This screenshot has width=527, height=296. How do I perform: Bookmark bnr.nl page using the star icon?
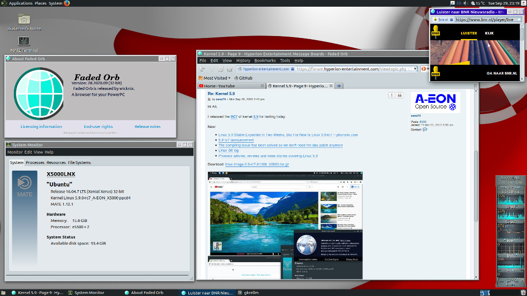pyautogui.click(x=519, y=20)
